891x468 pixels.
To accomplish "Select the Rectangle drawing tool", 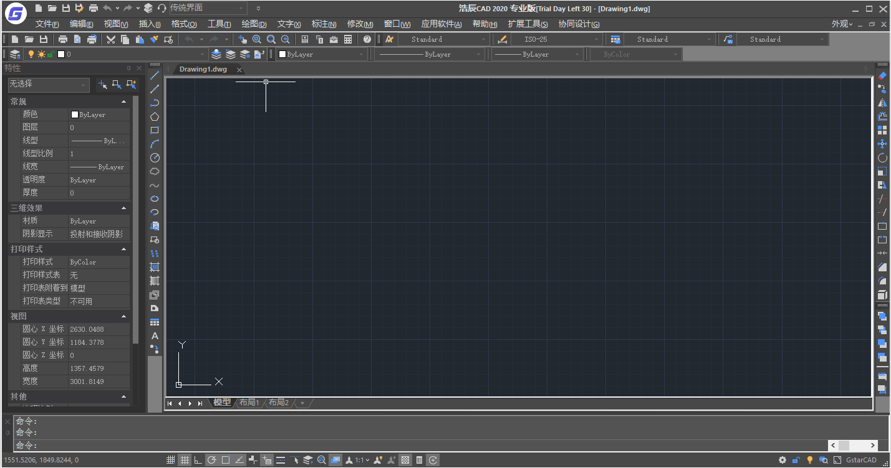I will tap(155, 130).
